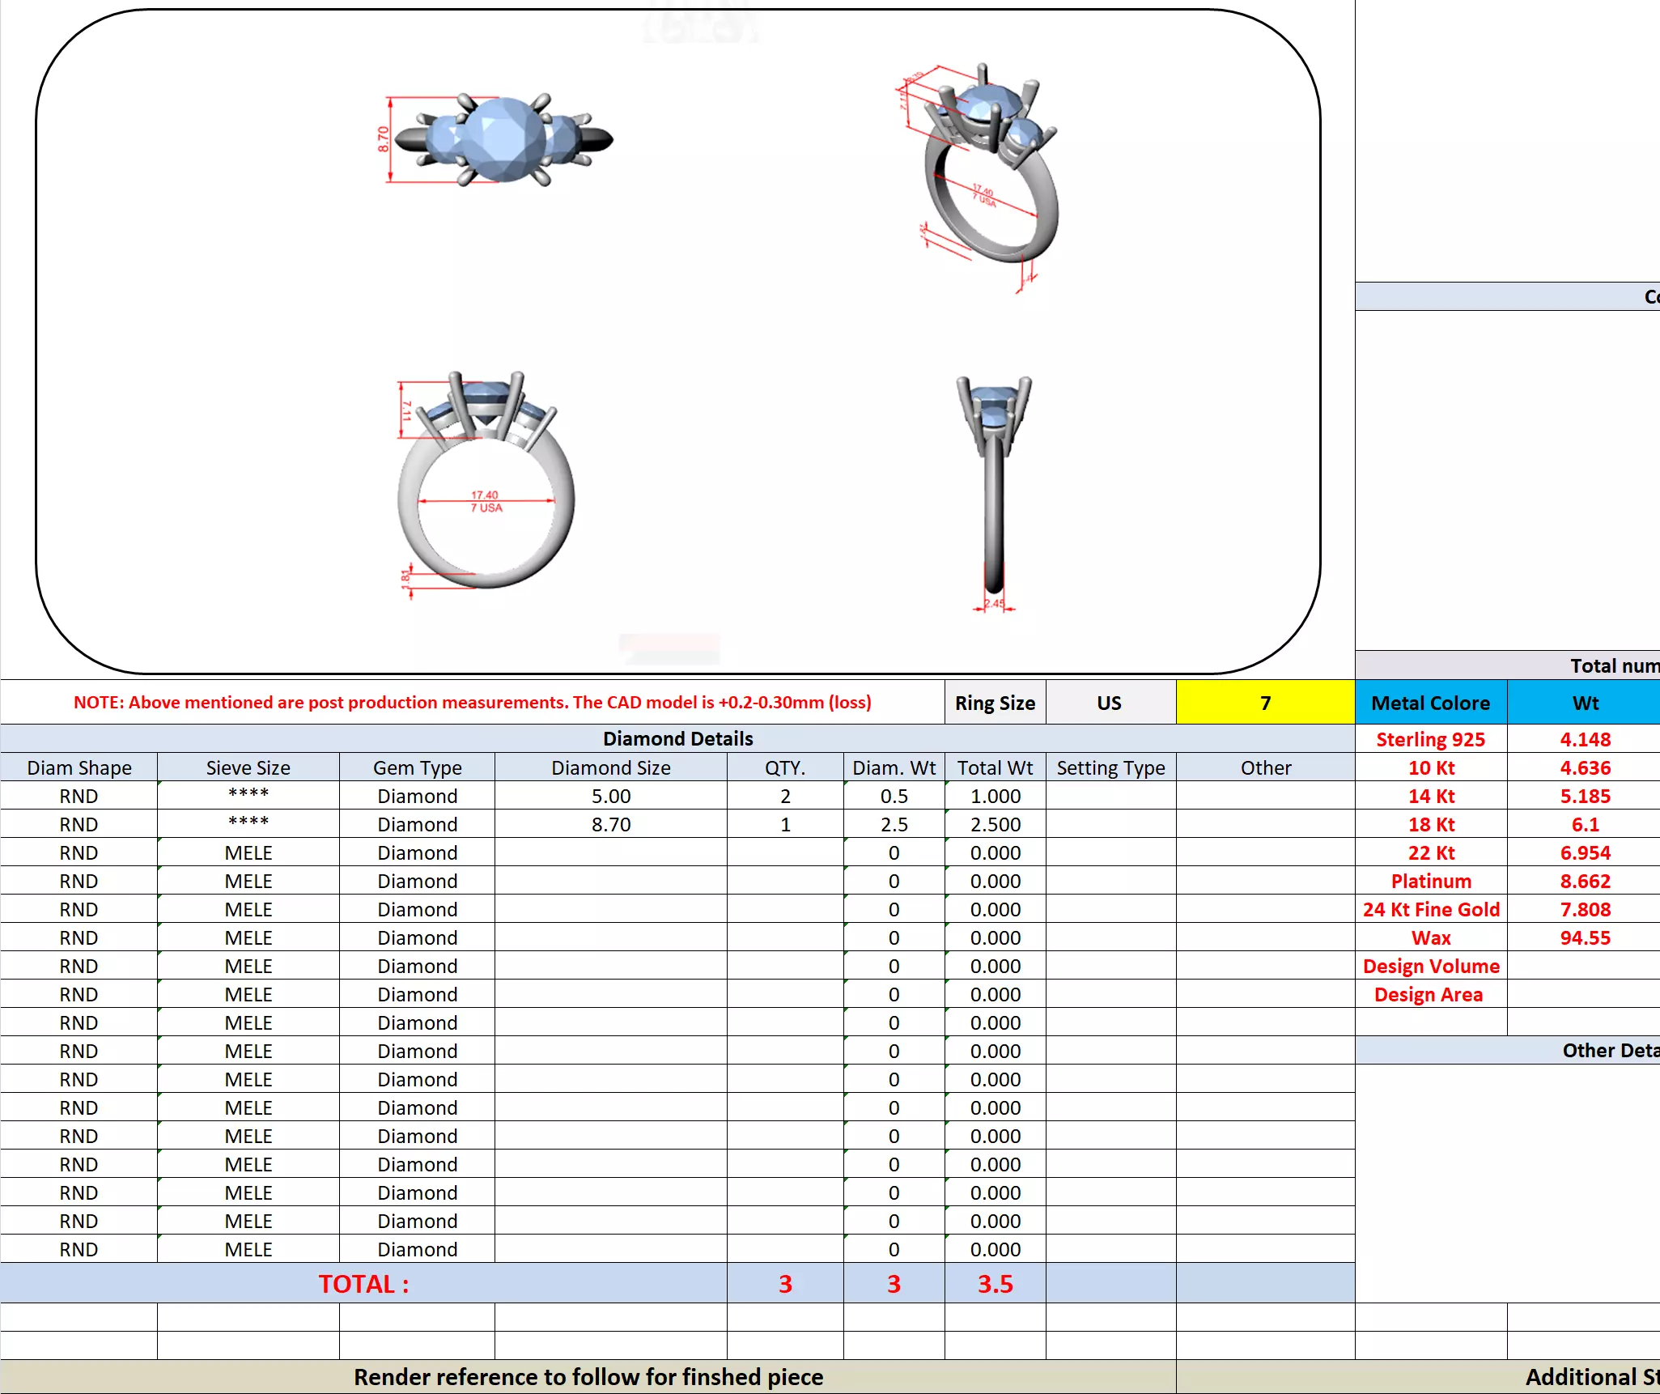The image size is (1660, 1394).
Task: Select the Diamond Details header
Action: 677,738
